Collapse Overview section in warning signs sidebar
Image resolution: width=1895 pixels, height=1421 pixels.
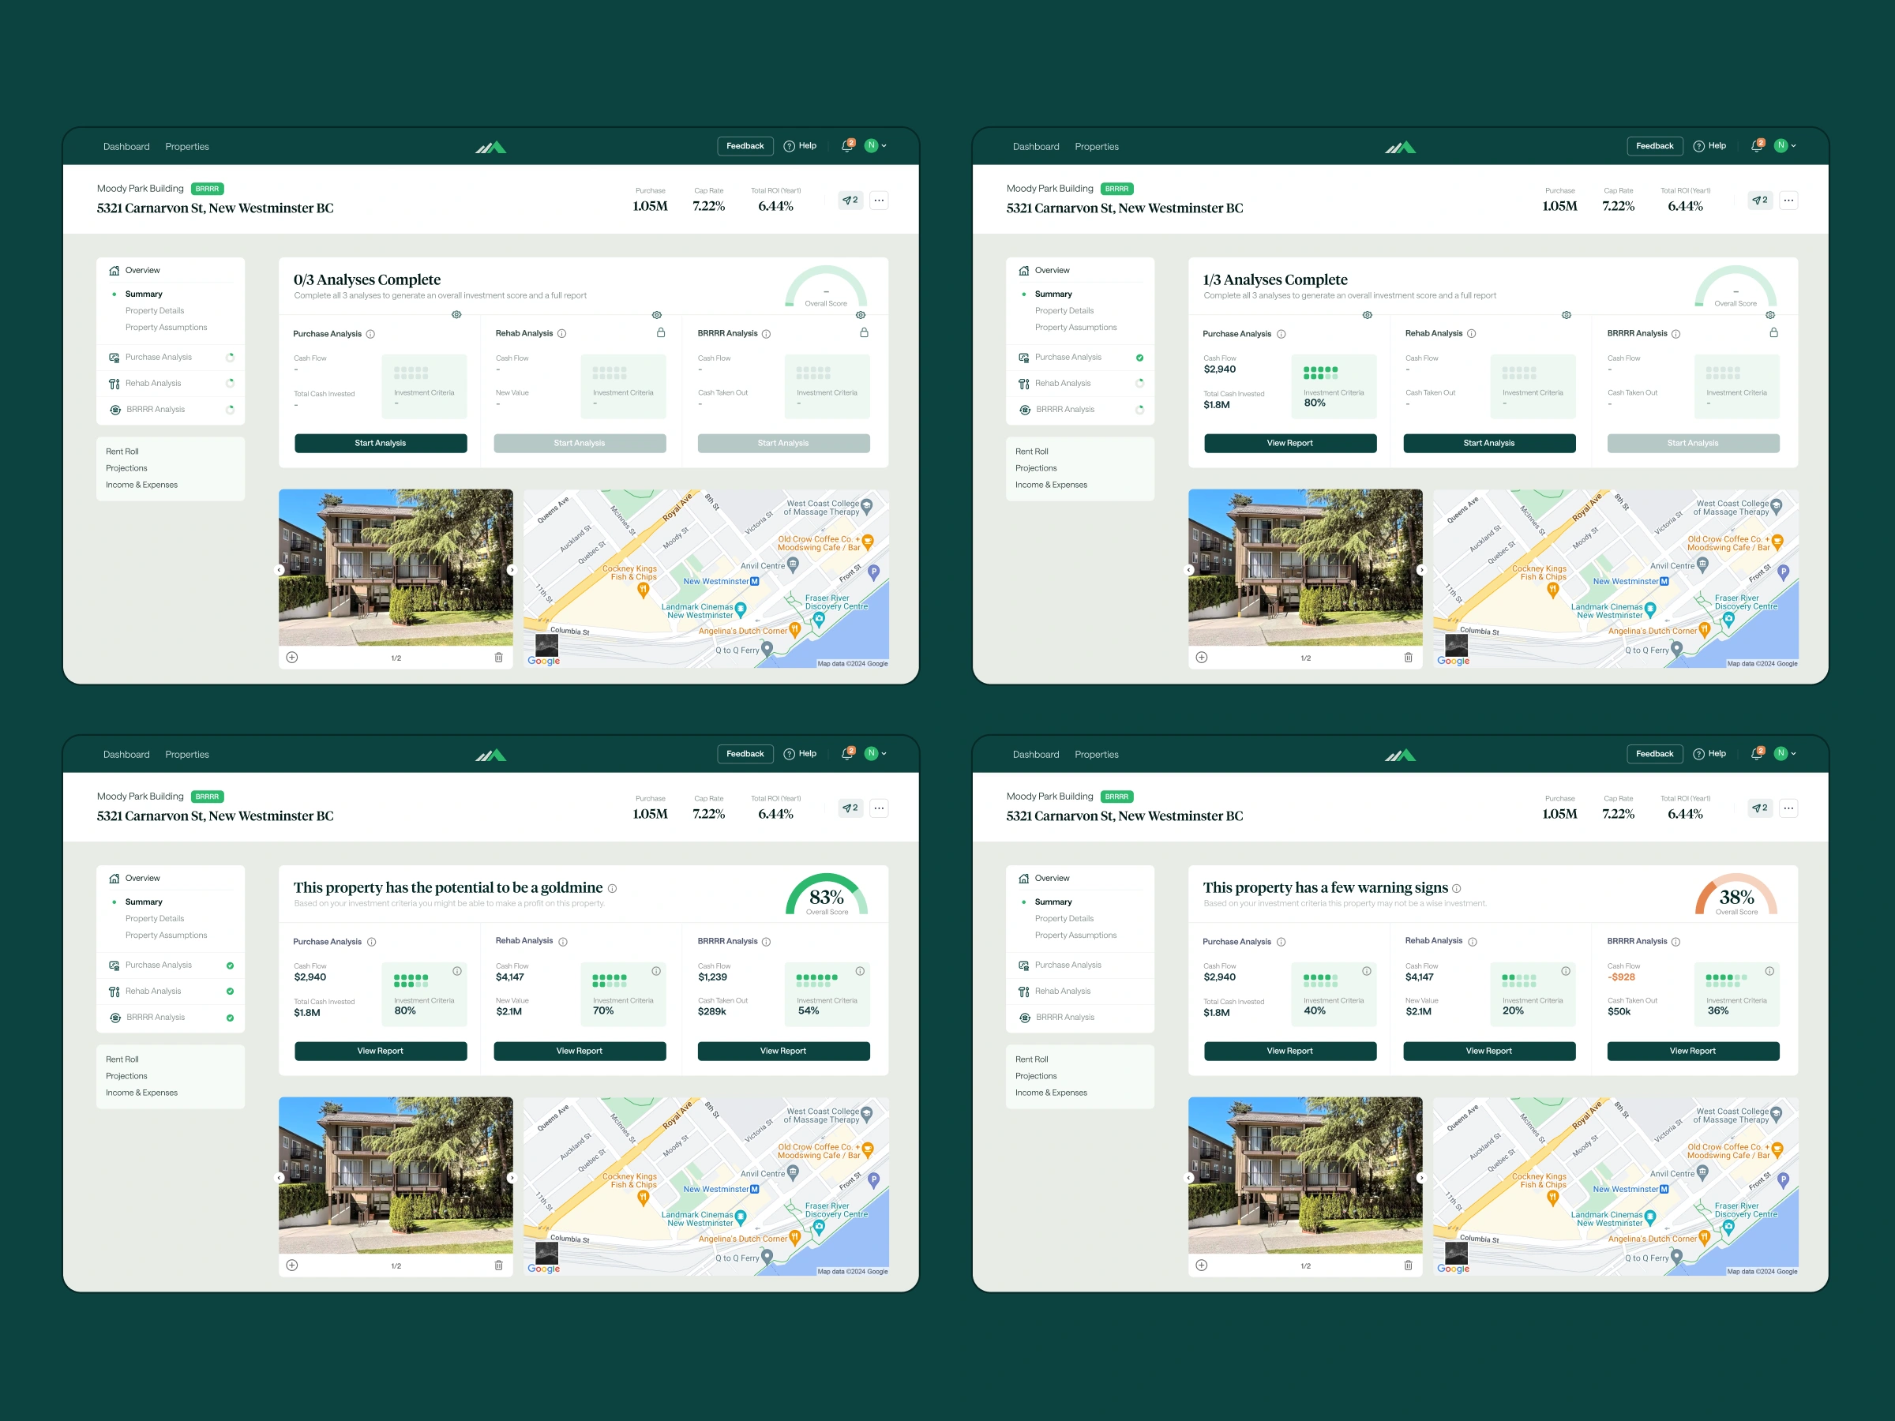[x=1051, y=878]
